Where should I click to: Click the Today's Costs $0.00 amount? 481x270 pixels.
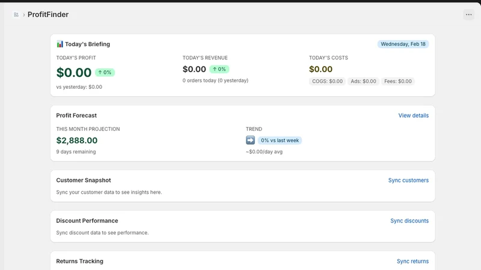pos(320,69)
